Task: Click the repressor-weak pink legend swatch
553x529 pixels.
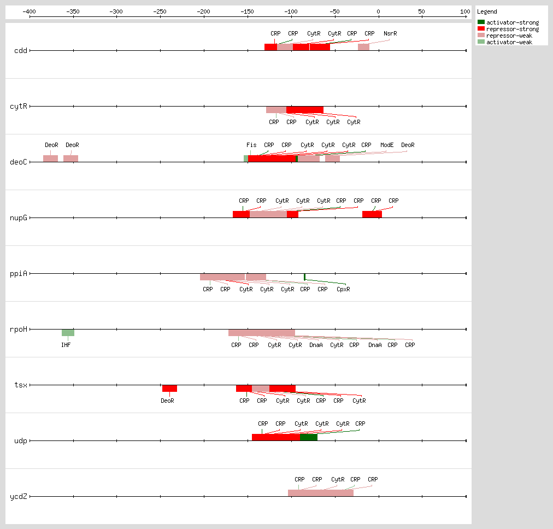Action: click(x=481, y=36)
